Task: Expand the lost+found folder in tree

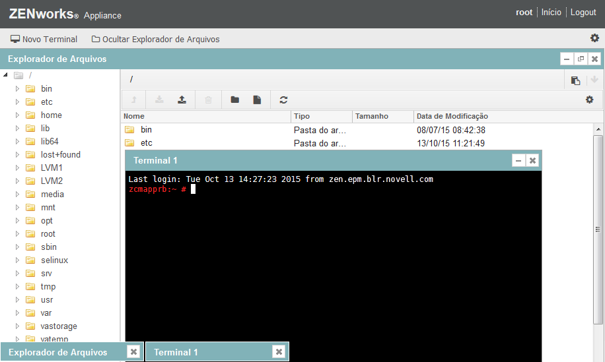Action: point(17,154)
